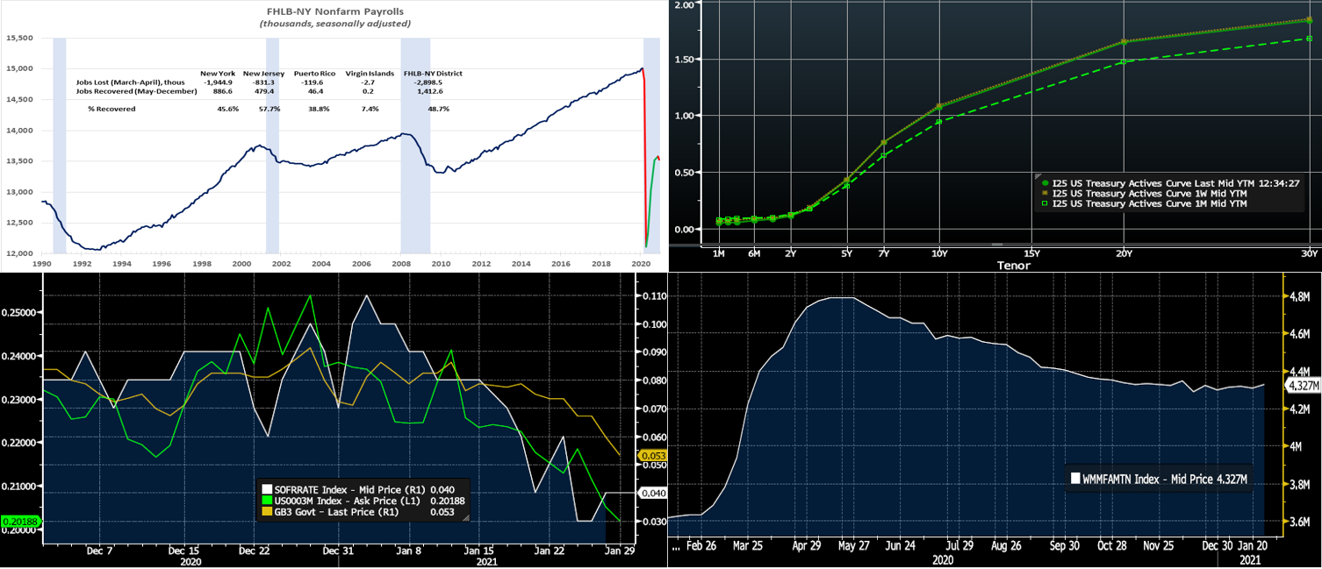
Task: Click the Jan 29 date axis label
Action: [x=616, y=551]
